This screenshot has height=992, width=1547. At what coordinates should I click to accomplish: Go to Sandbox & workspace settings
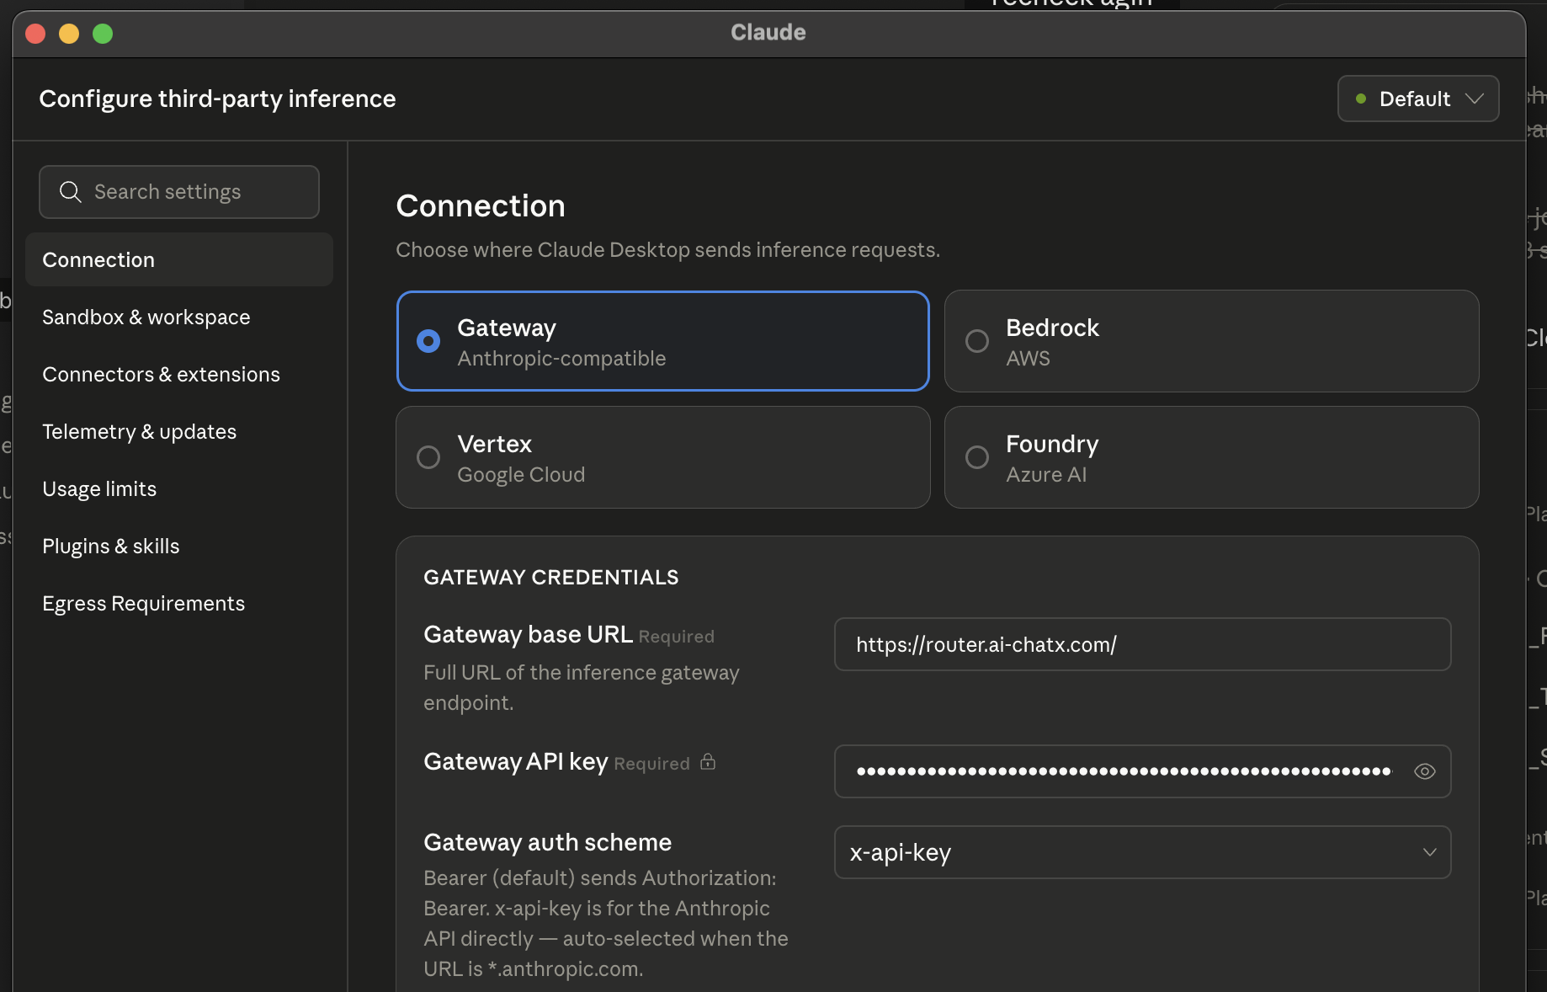179,317
